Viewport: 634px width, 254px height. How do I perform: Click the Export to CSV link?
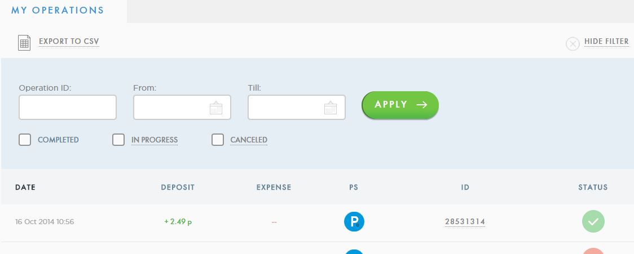(x=69, y=42)
